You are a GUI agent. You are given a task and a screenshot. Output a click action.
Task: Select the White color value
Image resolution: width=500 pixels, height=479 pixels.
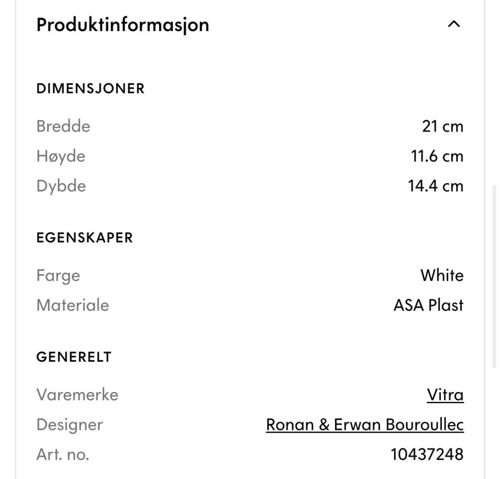tap(442, 275)
